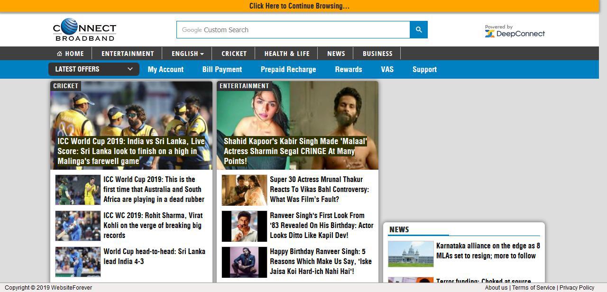Open the Cricket menu item
Screen dimensions: 607x292
tap(234, 54)
